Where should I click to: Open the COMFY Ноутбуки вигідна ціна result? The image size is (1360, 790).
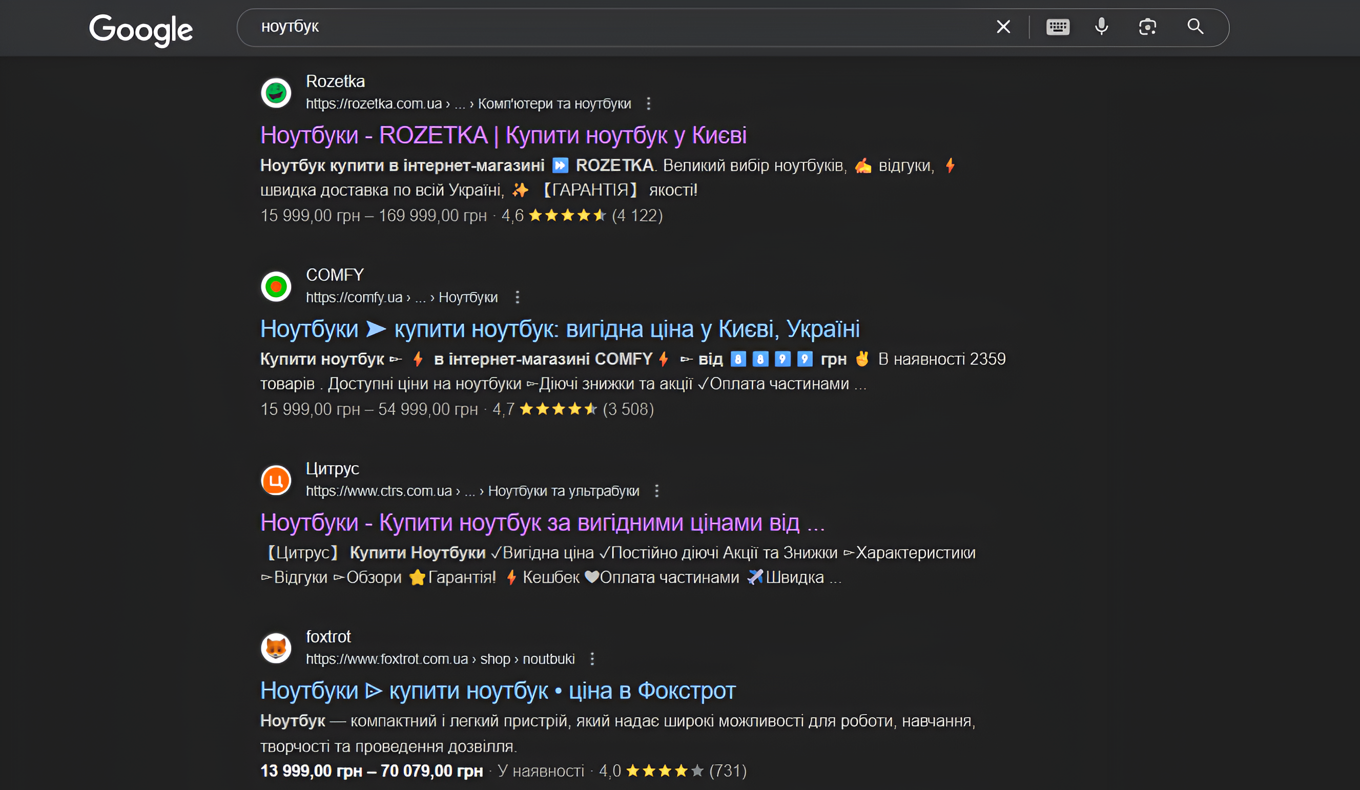coord(560,329)
